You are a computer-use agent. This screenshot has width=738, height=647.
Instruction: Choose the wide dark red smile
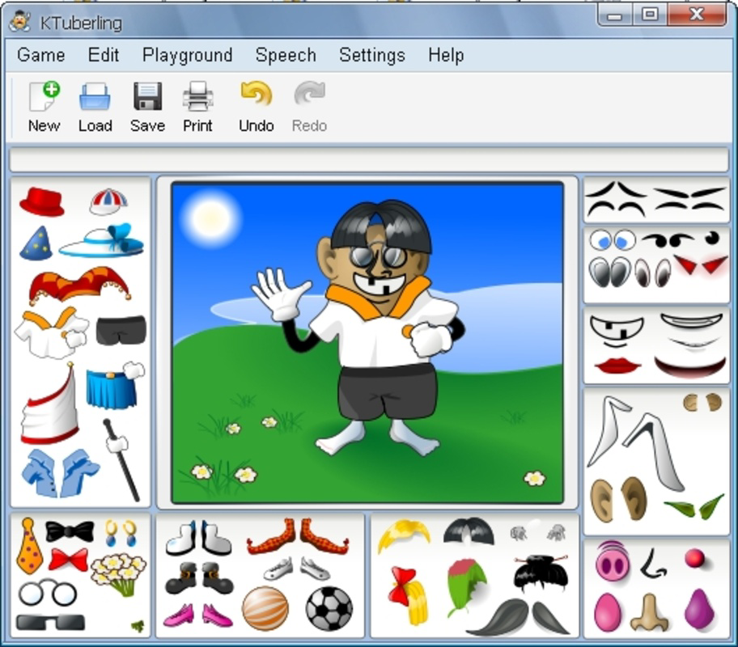(x=690, y=367)
